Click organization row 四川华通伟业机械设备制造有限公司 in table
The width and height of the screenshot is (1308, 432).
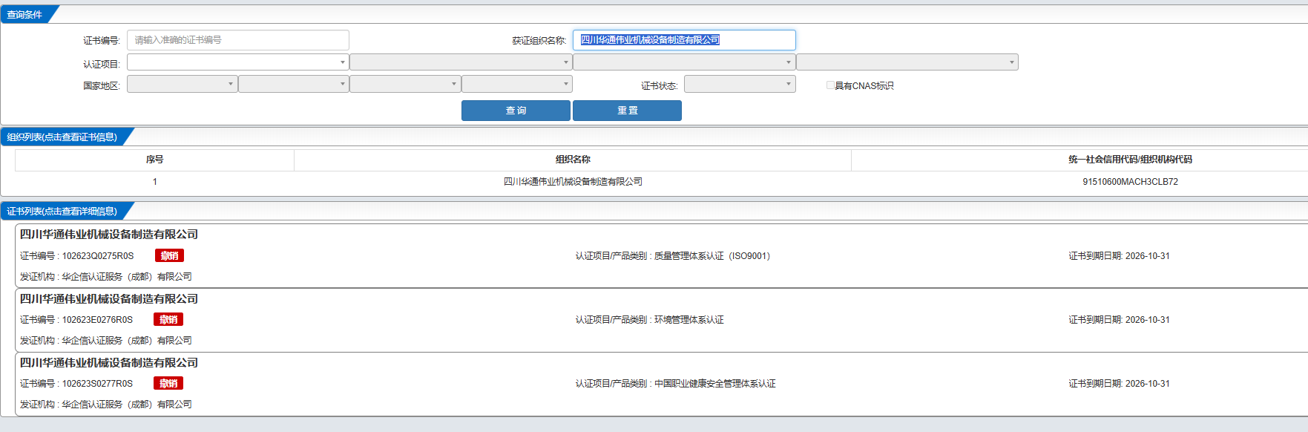click(x=573, y=182)
